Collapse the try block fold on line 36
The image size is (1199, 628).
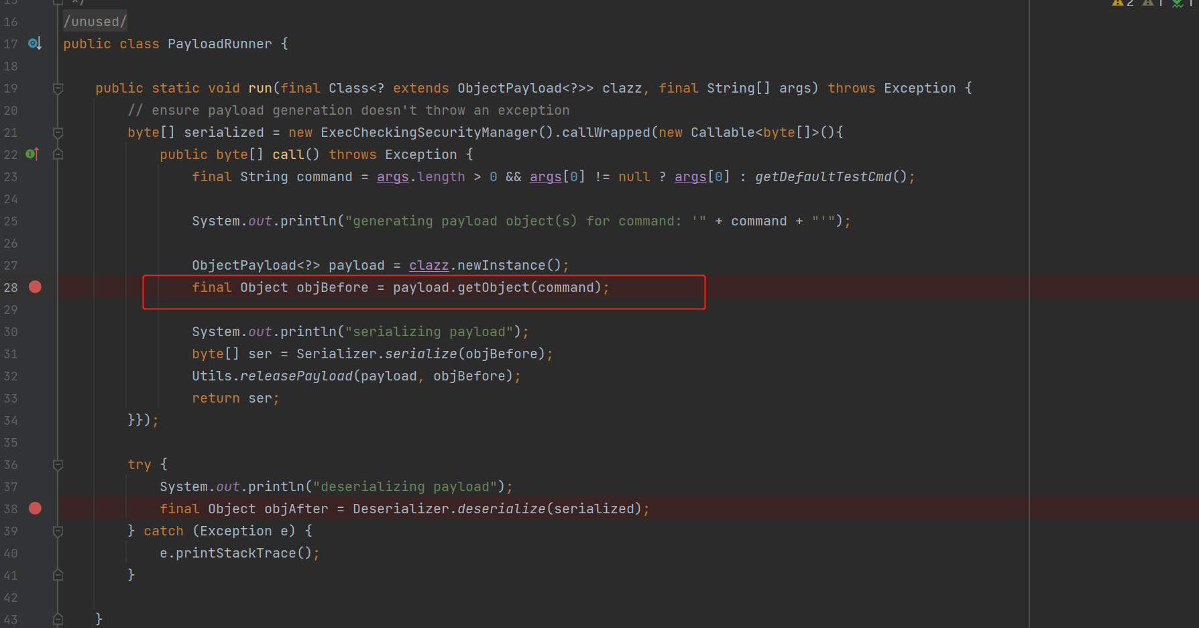58,464
